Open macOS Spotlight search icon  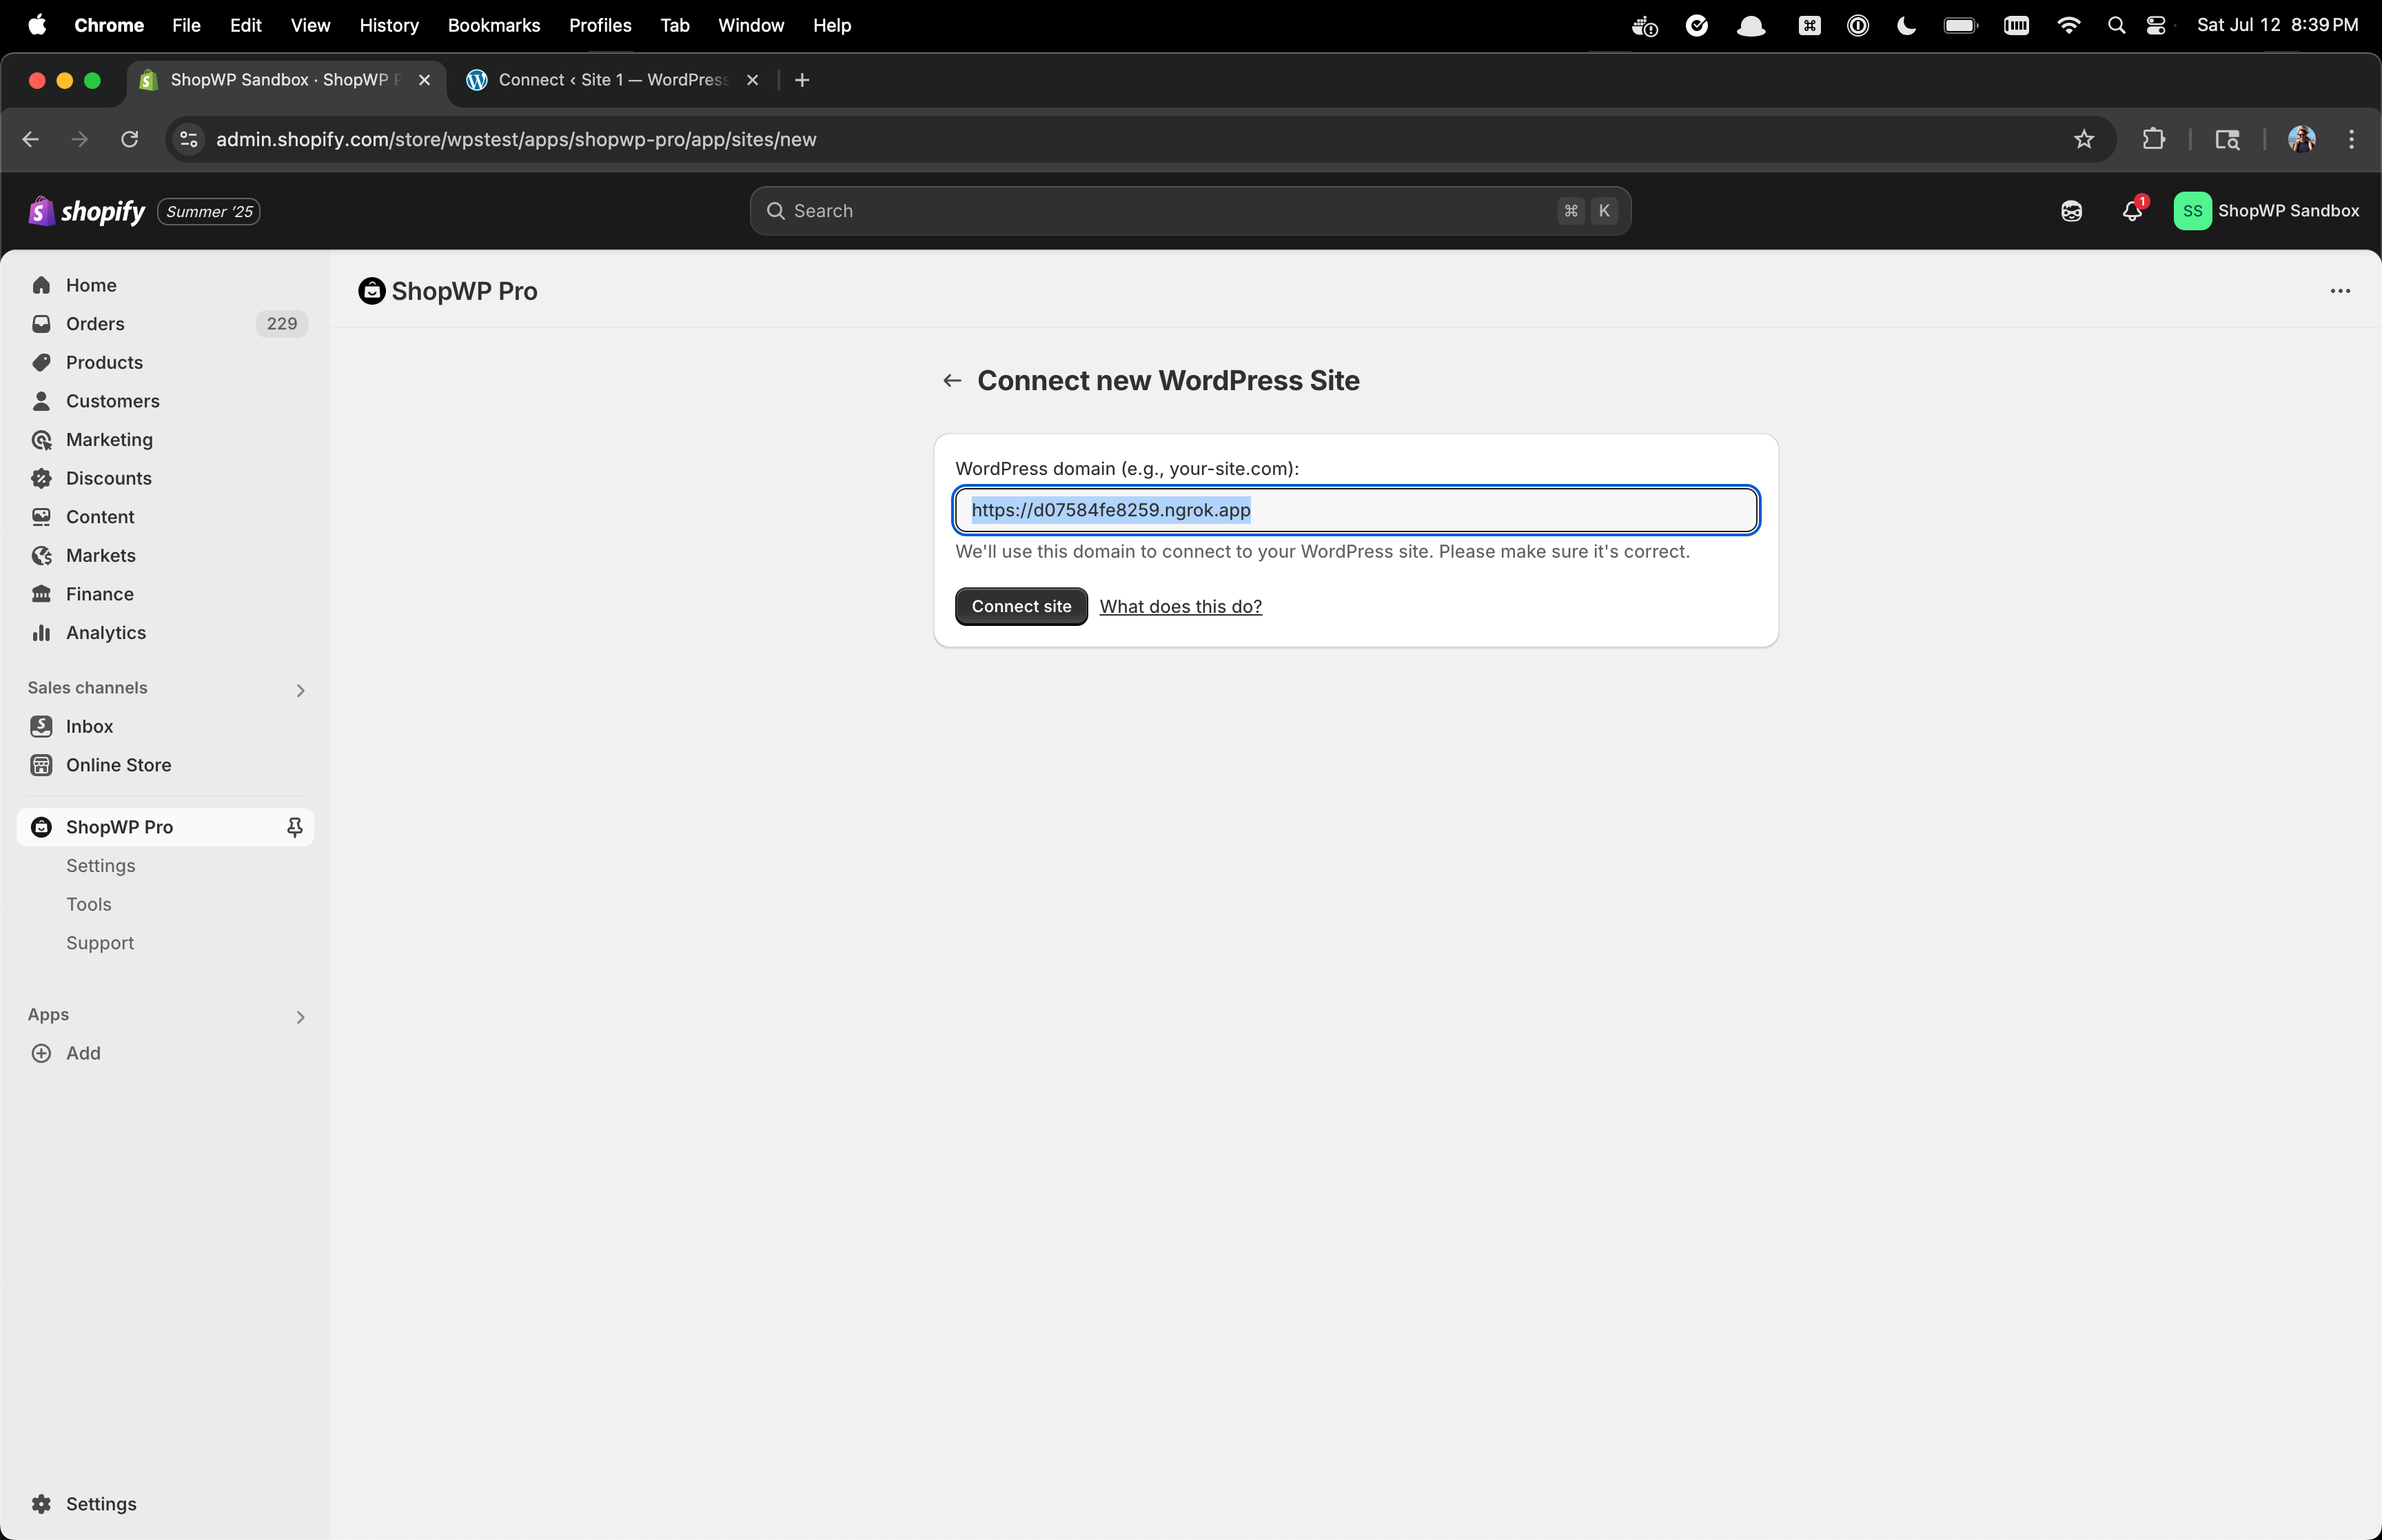coord(2116,25)
